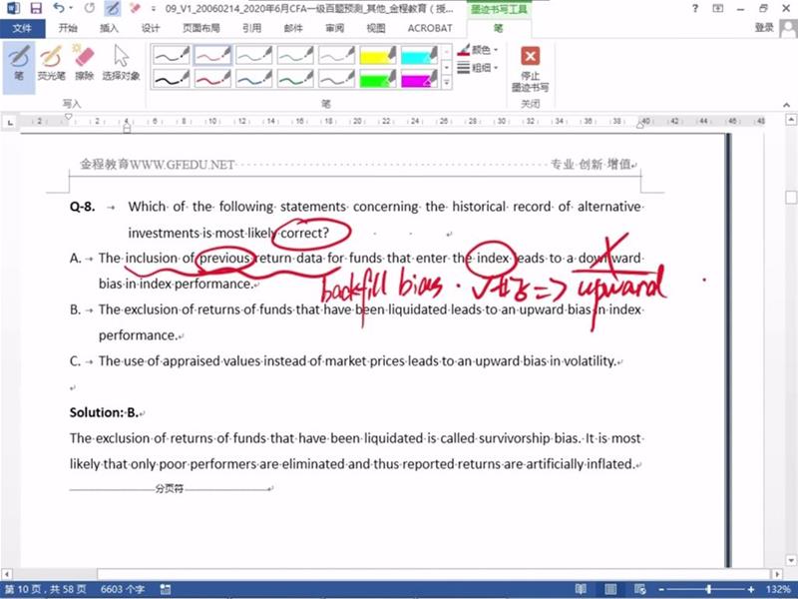
Task: Pick the thick green pen in bottom row
Action: point(295,79)
